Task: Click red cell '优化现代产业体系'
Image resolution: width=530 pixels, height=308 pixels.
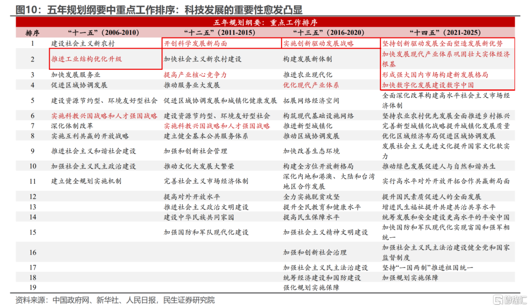Action: pos(311,85)
